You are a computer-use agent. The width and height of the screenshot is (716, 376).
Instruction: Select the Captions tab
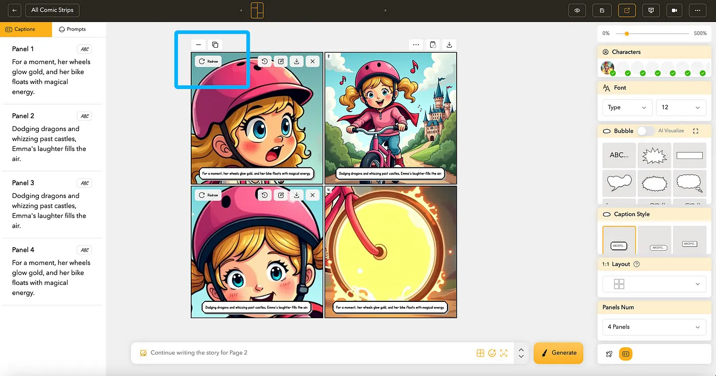click(20, 29)
